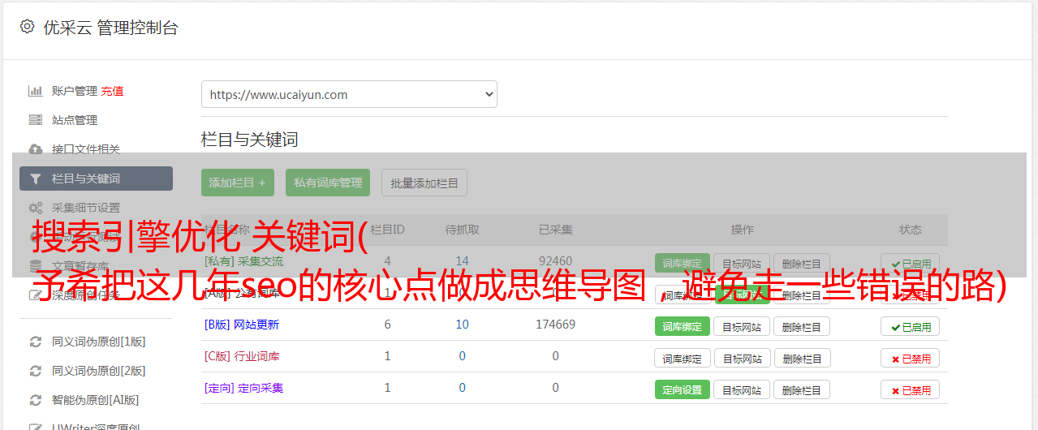Click the cogs icon for 采集细节设置

click(35, 208)
